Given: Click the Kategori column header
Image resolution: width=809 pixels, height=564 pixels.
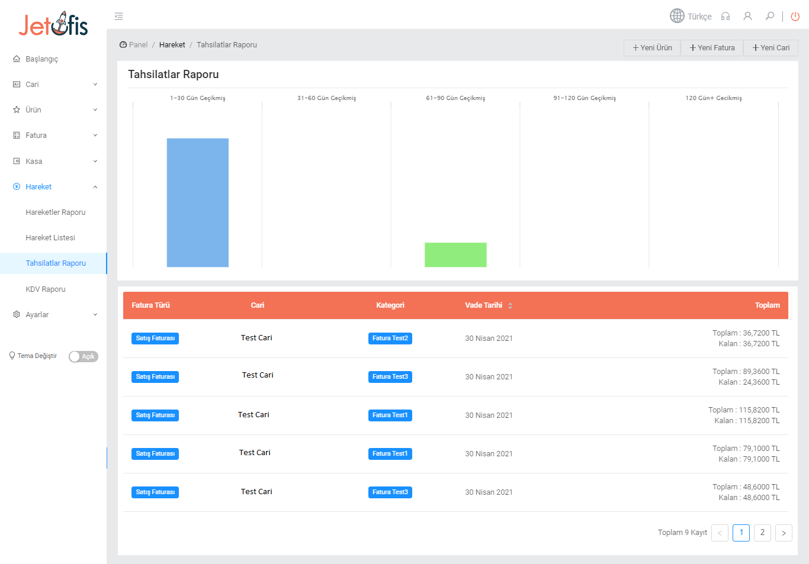Looking at the screenshot, I should point(390,305).
